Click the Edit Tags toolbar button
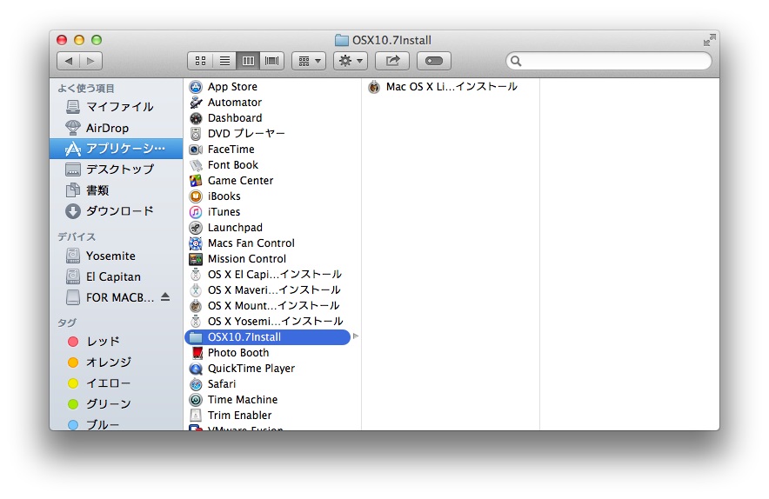Screen dimensions: 769x499 point(434,61)
